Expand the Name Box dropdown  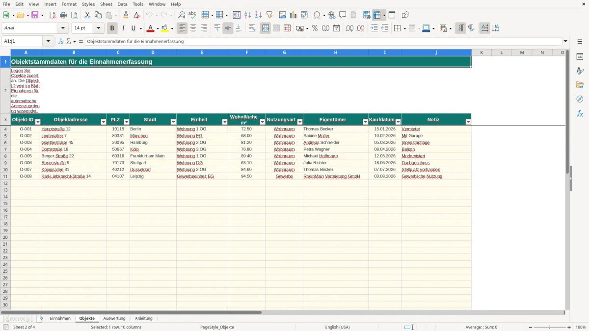[48, 42]
